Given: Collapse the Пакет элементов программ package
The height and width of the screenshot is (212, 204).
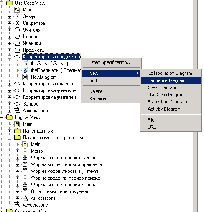Looking at the screenshot, I should [9, 138].
